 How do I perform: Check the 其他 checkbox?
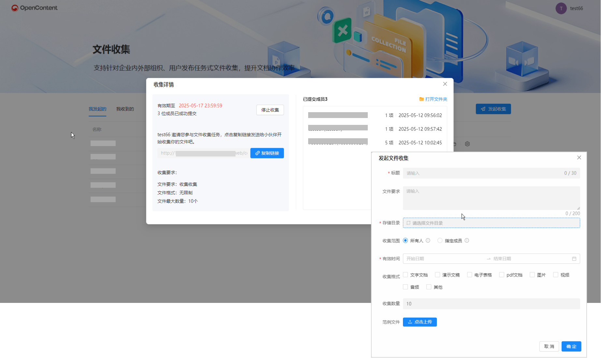[429, 287]
